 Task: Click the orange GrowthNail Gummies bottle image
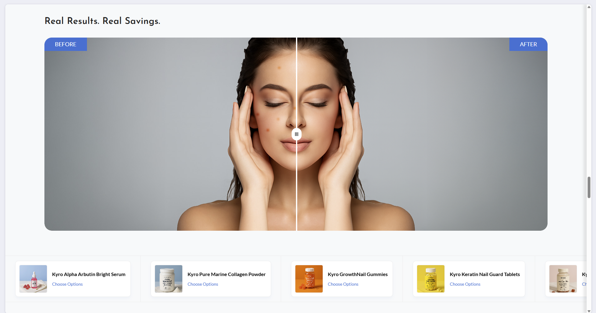coord(309,279)
